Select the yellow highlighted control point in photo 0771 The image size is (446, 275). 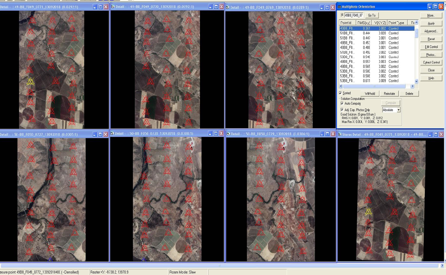(30, 82)
